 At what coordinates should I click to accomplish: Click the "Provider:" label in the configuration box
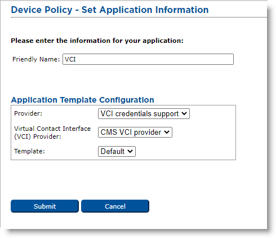pos(28,113)
